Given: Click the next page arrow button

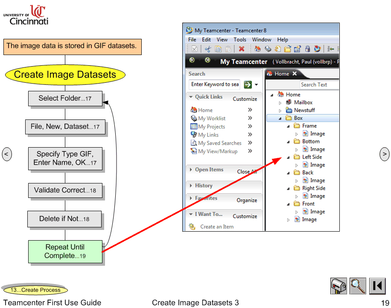Looking at the screenshot, I should [x=384, y=154].
